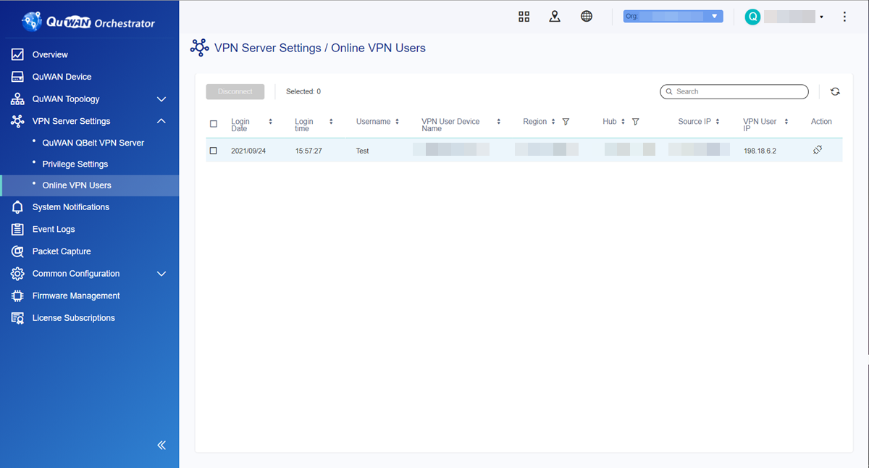Screen dimensions: 869x468
Task: Open Event Logs page
Action: [x=54, y=230]
